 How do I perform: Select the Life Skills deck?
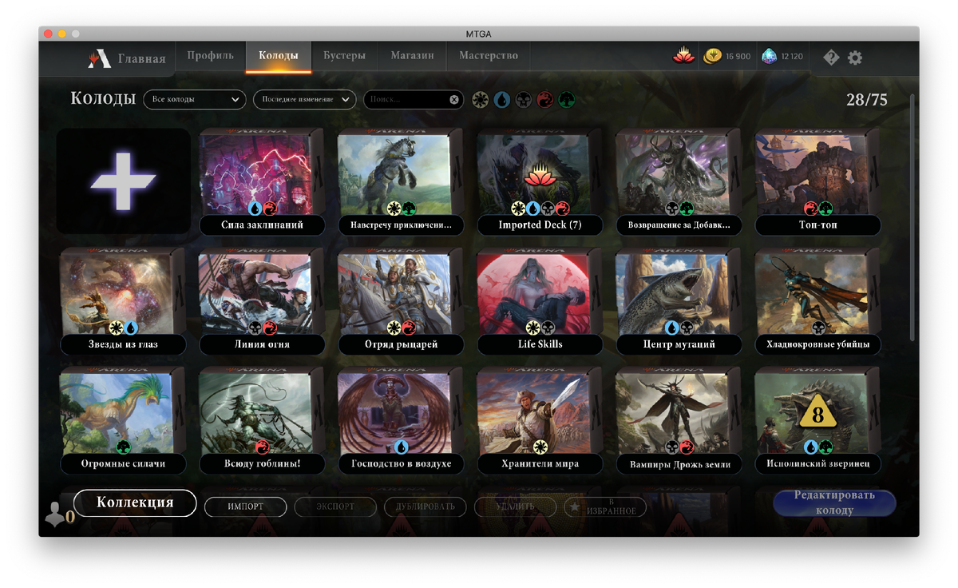[x=540, y=301]
